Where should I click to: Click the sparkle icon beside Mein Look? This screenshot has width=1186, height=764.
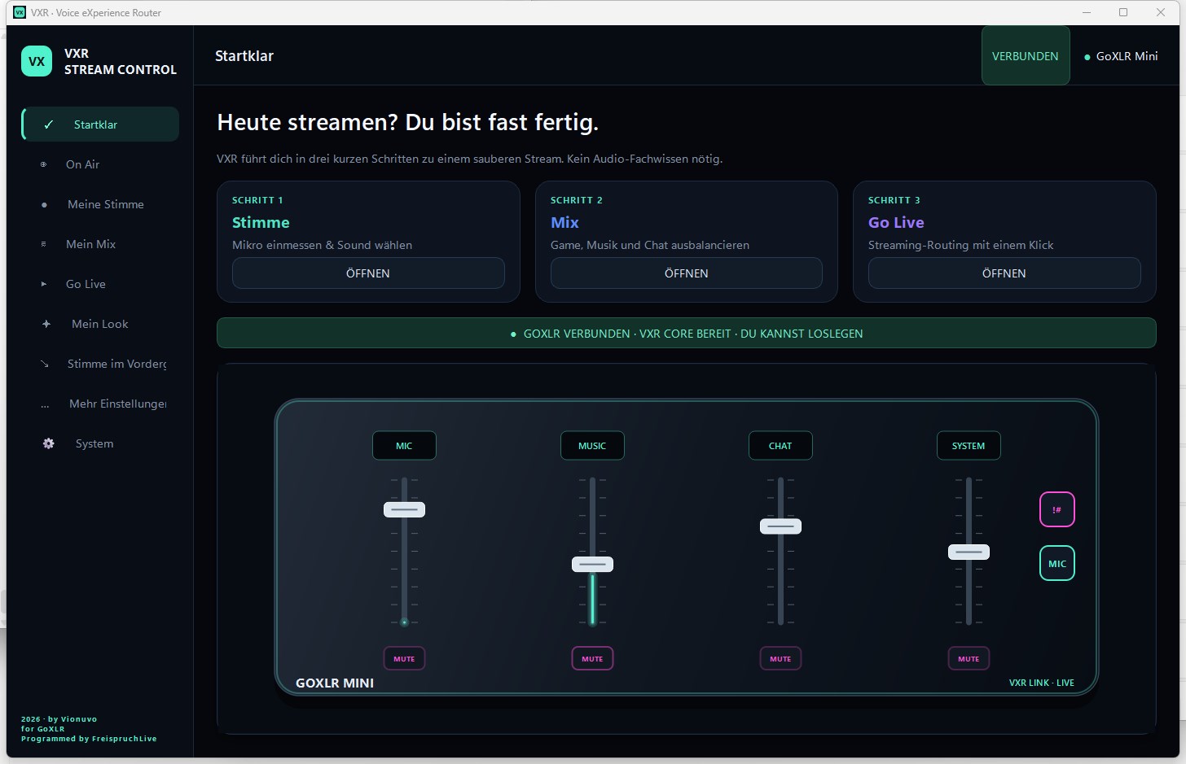pyautogui.click(x=46, y=324)
